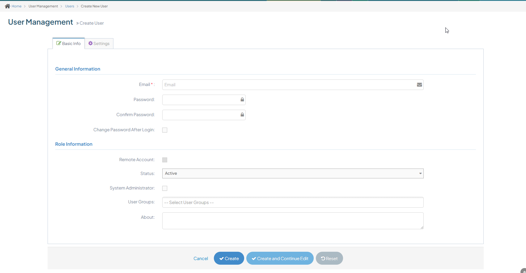
Task: Open the Status dropdown showing Active
Action: coord(292,173)
